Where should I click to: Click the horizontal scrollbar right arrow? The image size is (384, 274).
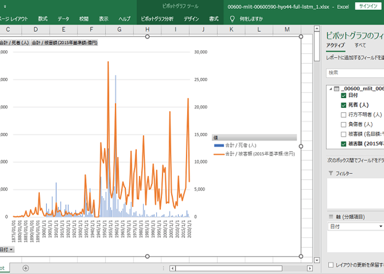(310, 268)
